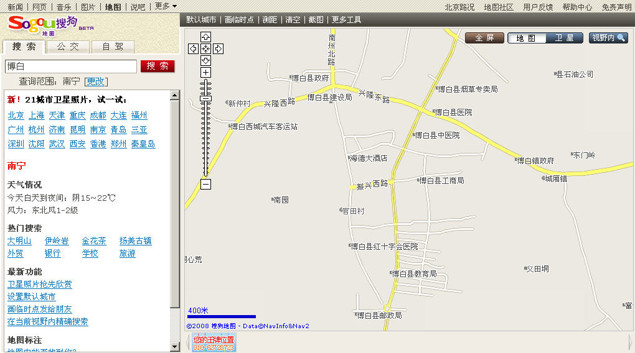Viewport: 635px width, 353px height.
Task: Pan map up with the up arrow
Action: (x=205, y=37)
